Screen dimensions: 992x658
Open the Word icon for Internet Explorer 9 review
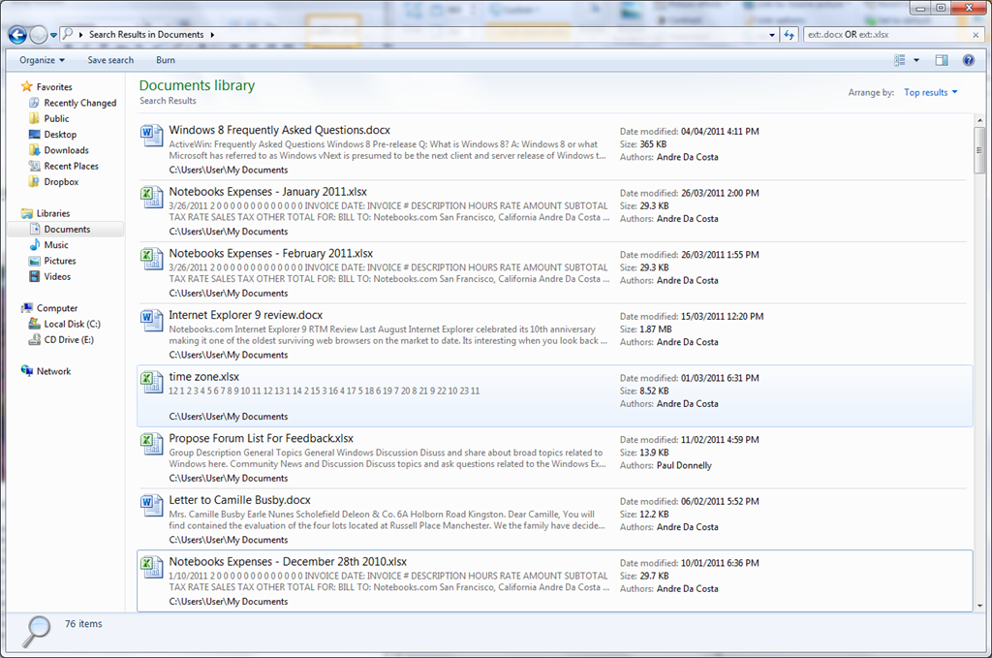[152, 321]
